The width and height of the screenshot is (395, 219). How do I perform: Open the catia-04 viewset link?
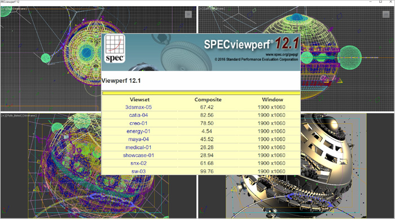pyautogui.click(x=139, y=115)
